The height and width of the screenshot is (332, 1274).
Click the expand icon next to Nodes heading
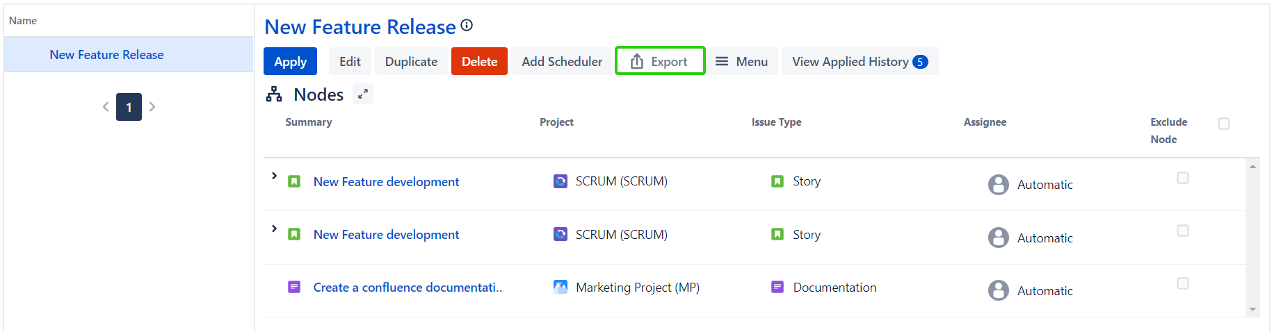click(x=363, y=94)
